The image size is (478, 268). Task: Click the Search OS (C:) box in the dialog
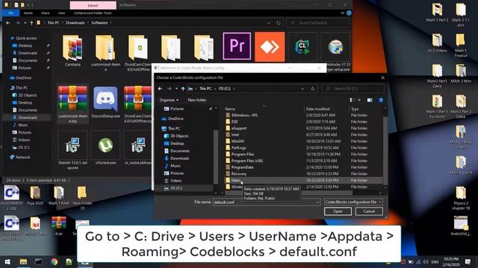(353, 89)
